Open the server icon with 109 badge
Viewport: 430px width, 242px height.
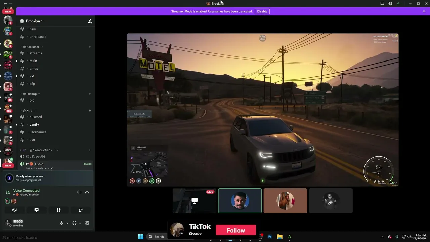[8, 108]
